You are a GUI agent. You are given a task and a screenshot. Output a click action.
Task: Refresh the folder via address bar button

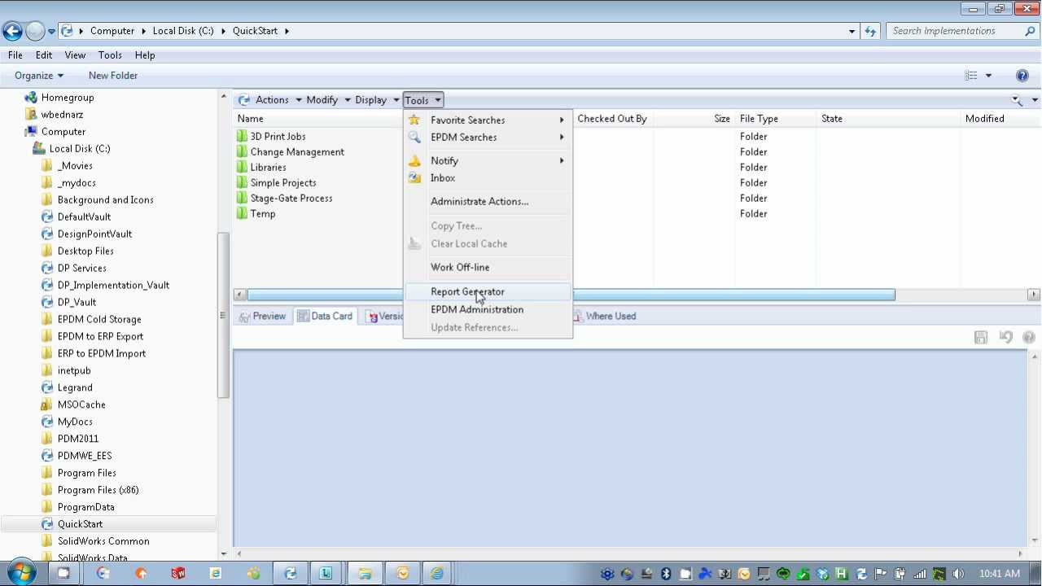(870, 31)
